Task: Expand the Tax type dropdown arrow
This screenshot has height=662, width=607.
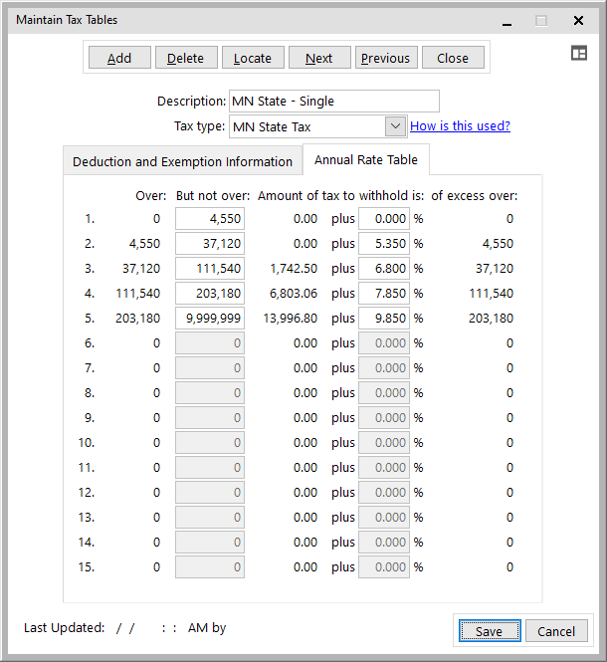Action: tap(395, 126)
